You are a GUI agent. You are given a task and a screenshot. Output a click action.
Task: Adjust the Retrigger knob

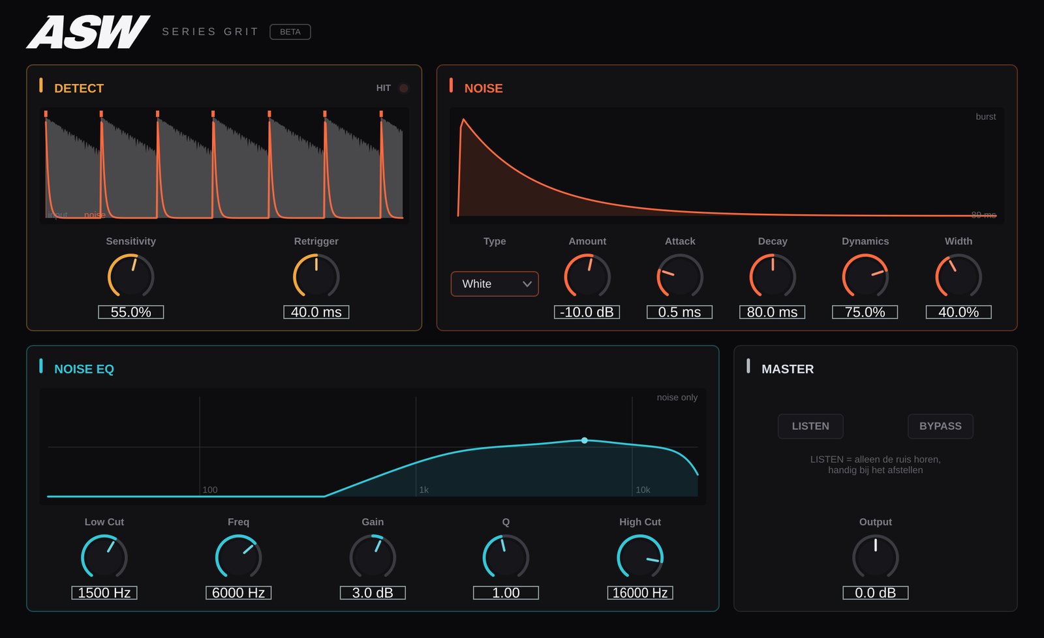pos(316,276)
